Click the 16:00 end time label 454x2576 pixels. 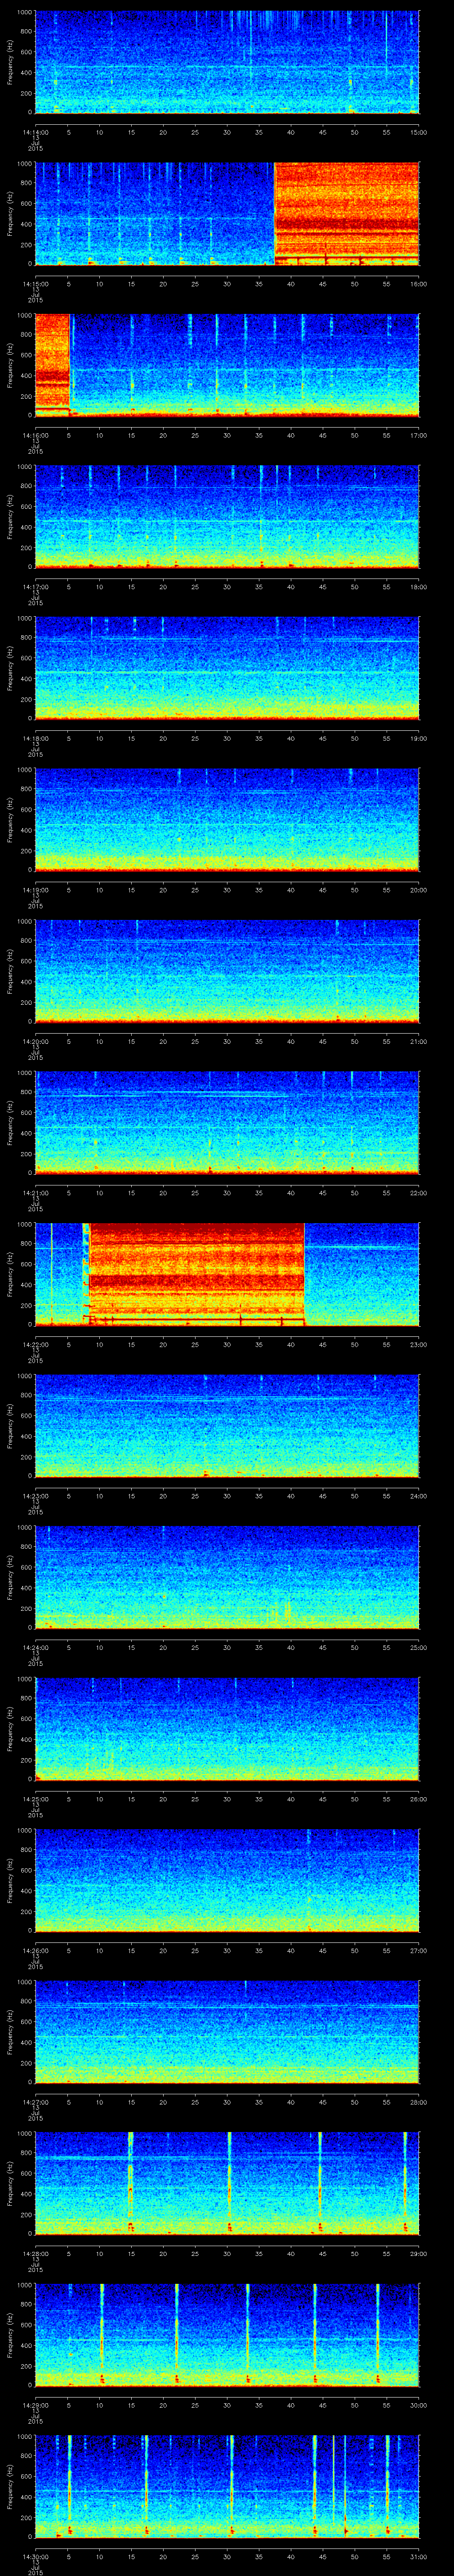[419, 284]
